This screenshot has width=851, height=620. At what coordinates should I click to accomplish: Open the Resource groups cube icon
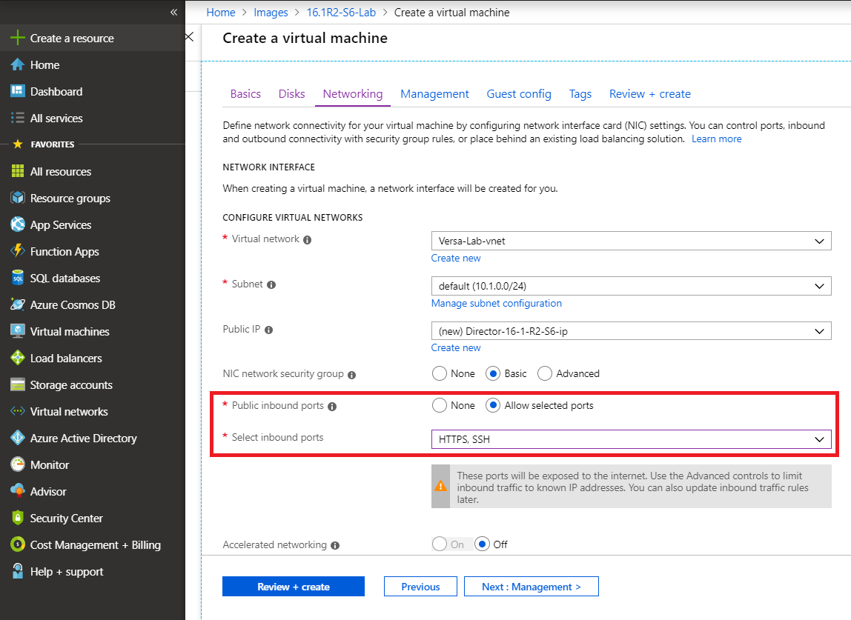tap(17, 198)
